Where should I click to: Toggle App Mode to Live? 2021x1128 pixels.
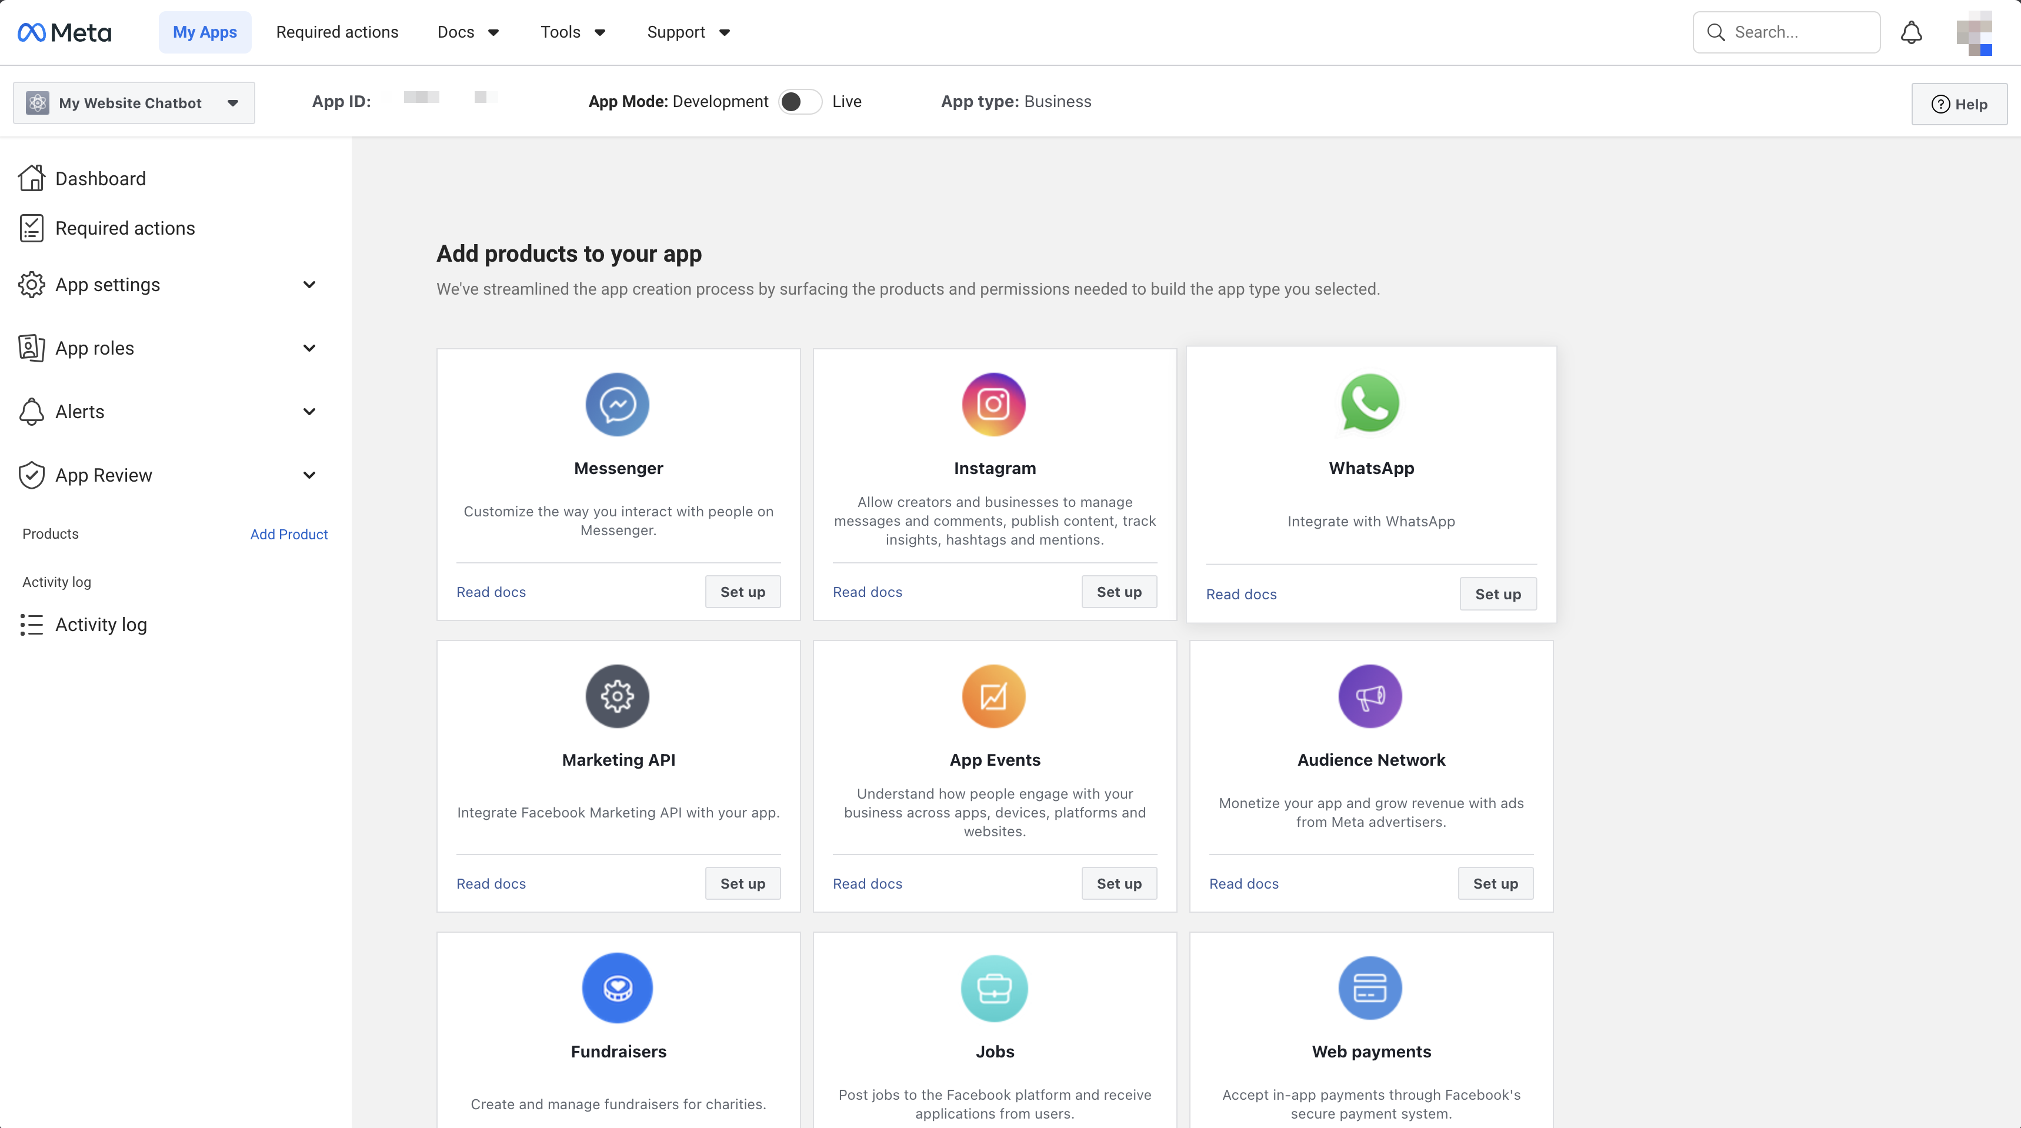point(799,101)
